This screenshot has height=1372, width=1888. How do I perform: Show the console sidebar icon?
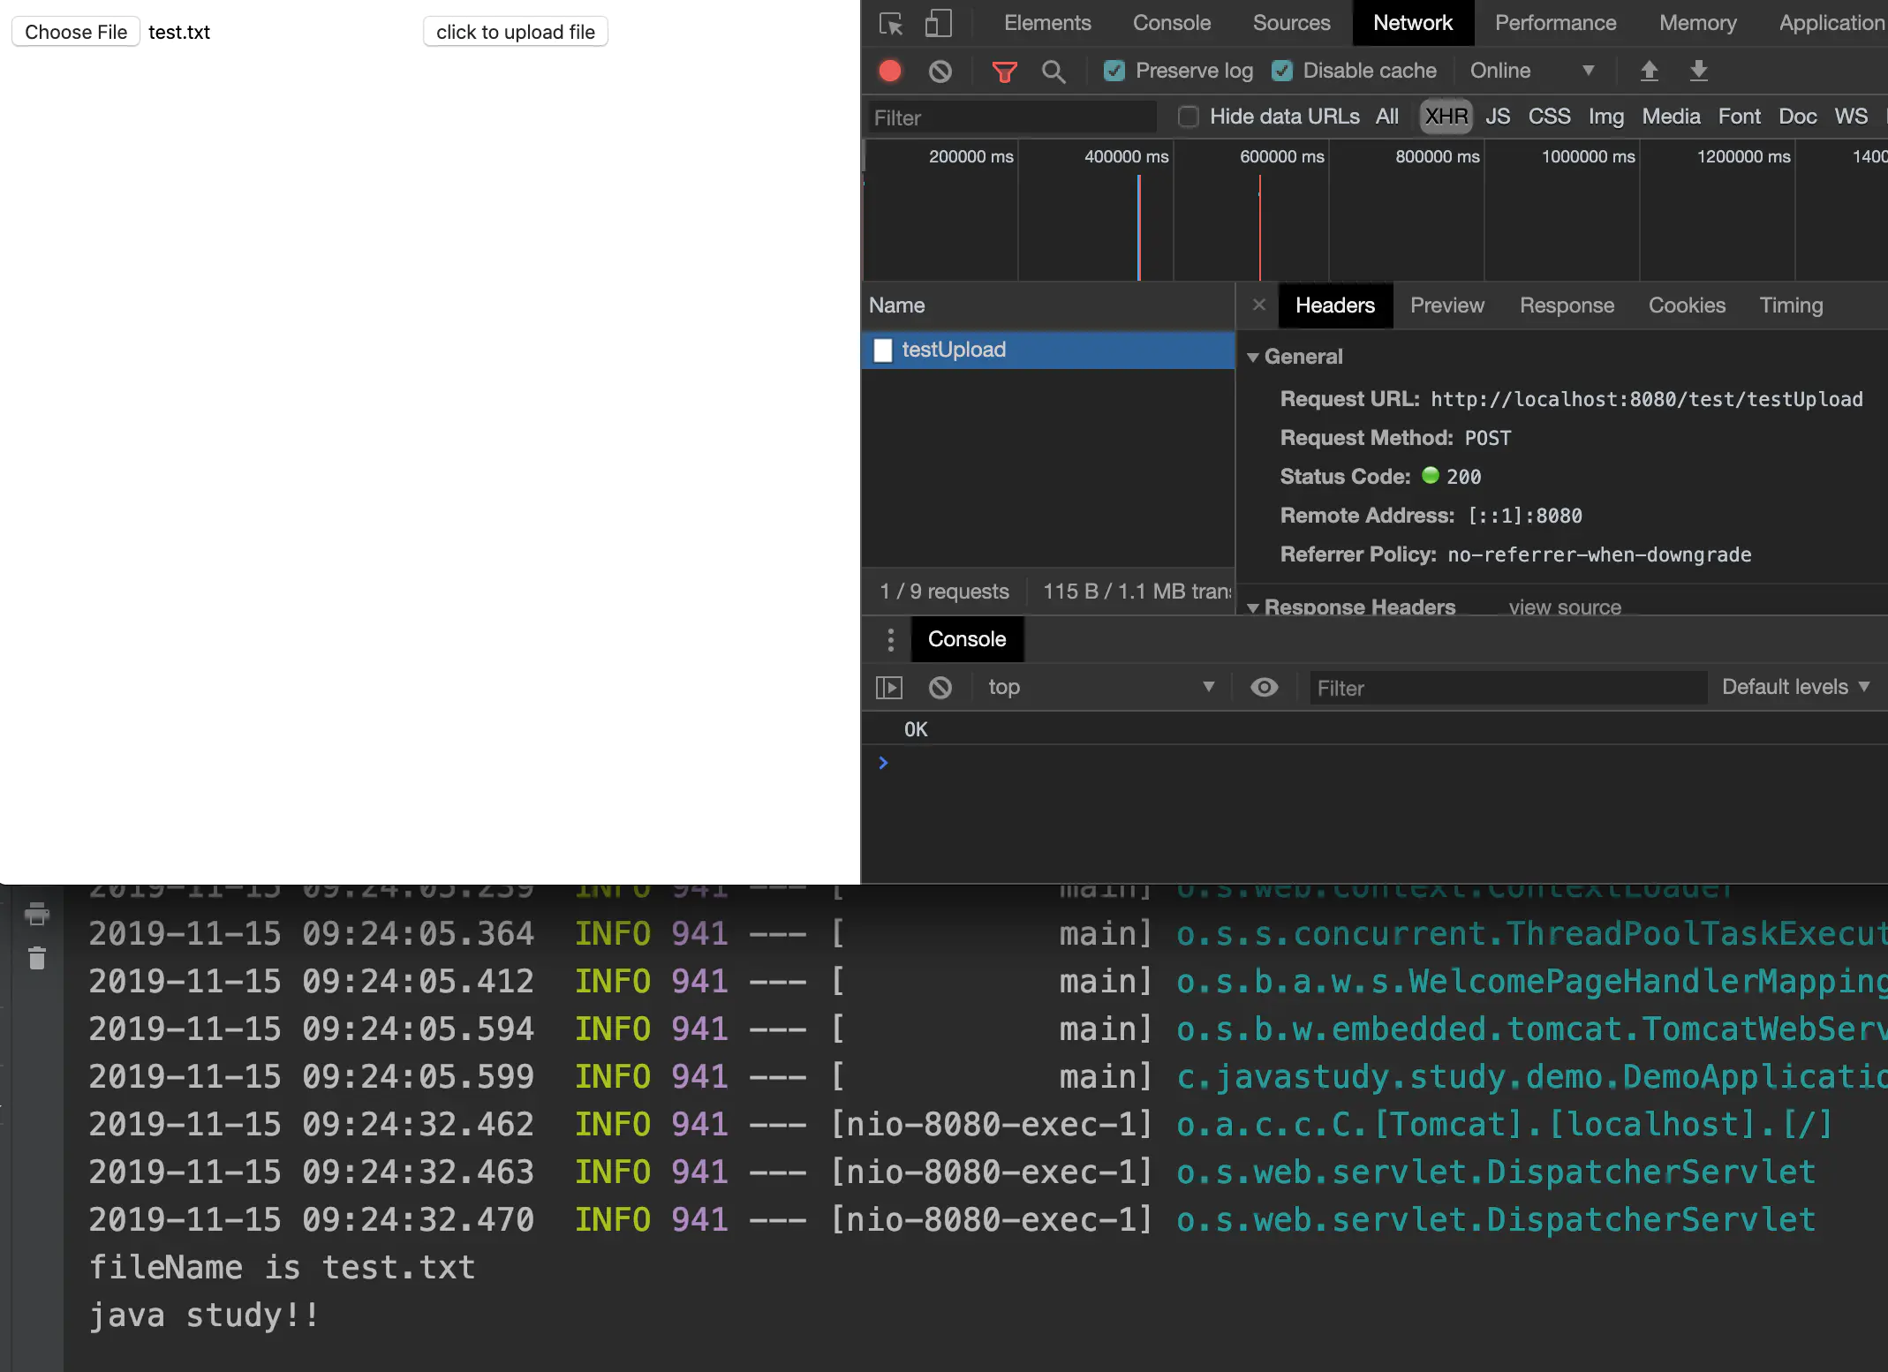[888, 687]
